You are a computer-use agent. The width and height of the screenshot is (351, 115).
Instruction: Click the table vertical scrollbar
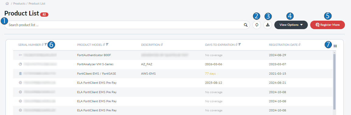[335, 82]
